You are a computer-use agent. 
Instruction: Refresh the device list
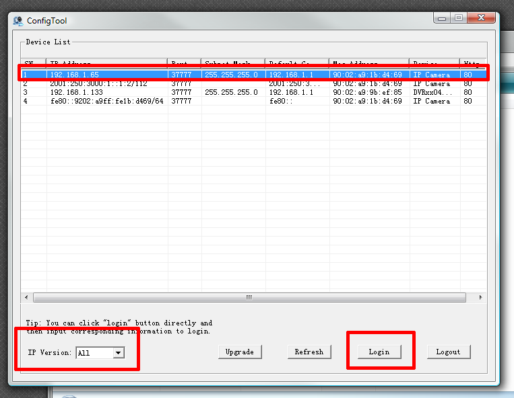coord(309,352)
